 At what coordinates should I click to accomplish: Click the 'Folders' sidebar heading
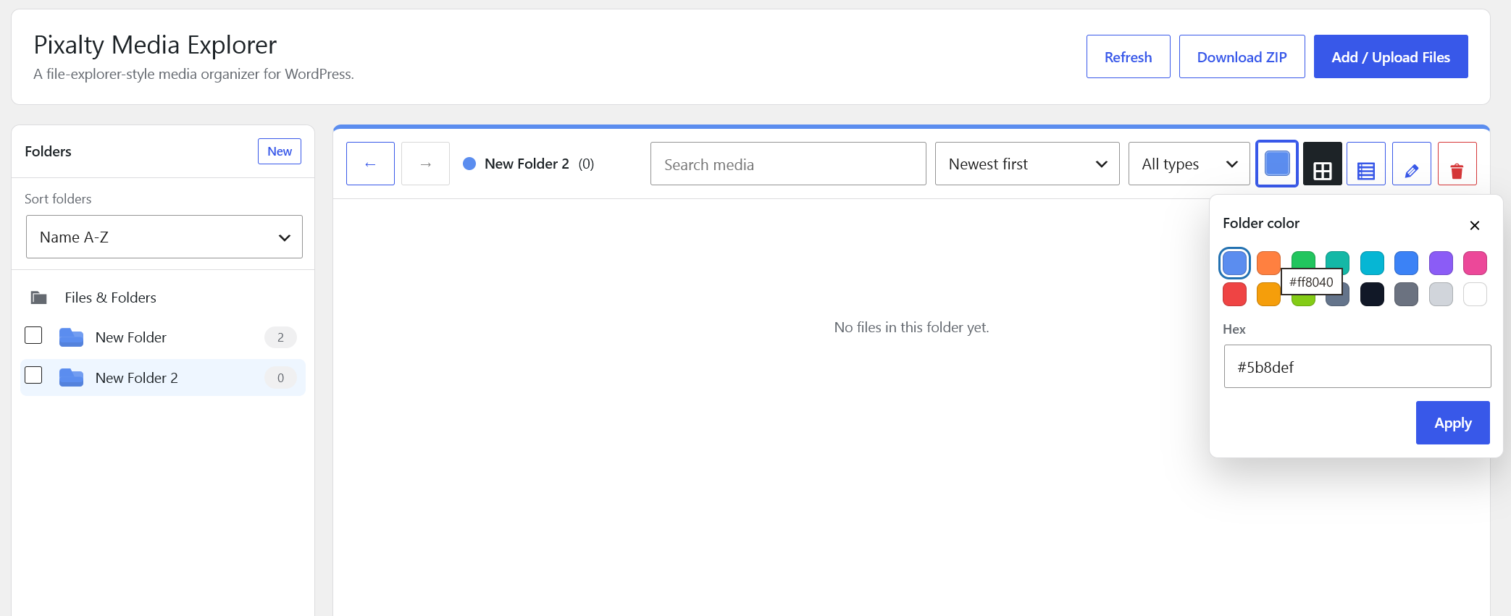point(48,151)
